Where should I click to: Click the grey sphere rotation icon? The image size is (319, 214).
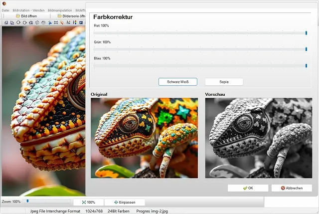click(x=37, y=22)
